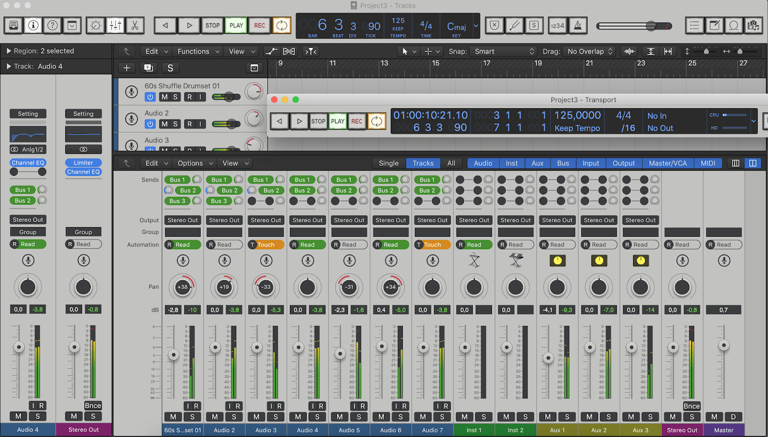The width and height of the screenshot is (768, 437).
Task: Solo the Inst 1 channel strip
Action: (x=484, y=417)
